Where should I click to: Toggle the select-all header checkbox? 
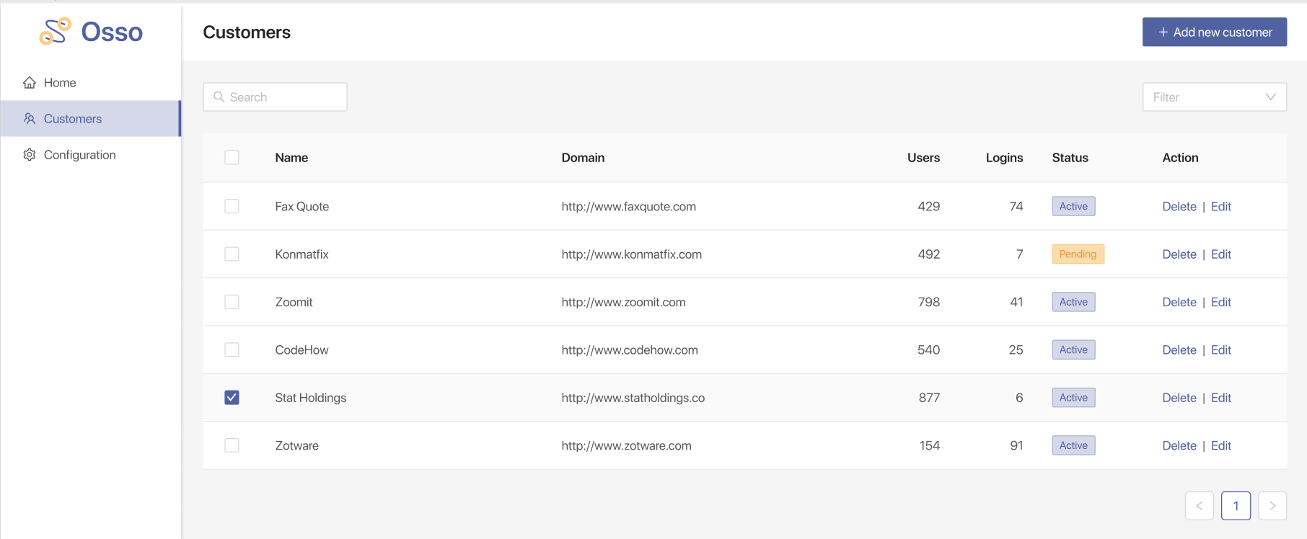click(232, 158)
